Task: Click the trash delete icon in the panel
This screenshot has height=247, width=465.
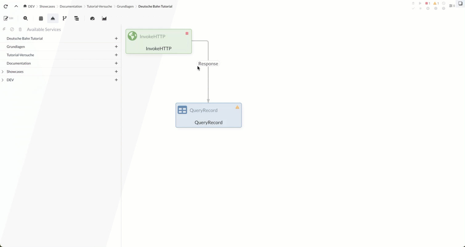Action: [20, 29]
